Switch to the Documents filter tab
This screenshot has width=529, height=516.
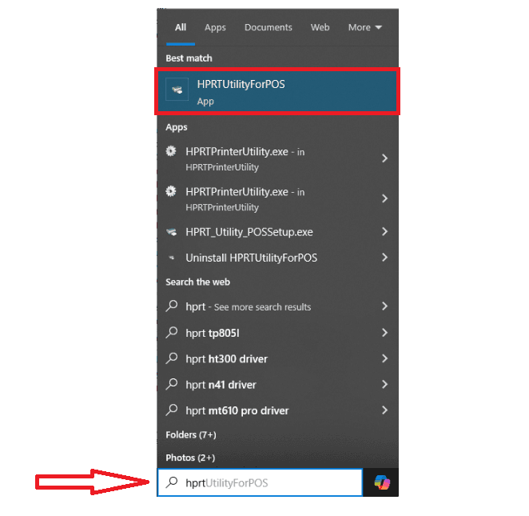click(x=268, y=27)
